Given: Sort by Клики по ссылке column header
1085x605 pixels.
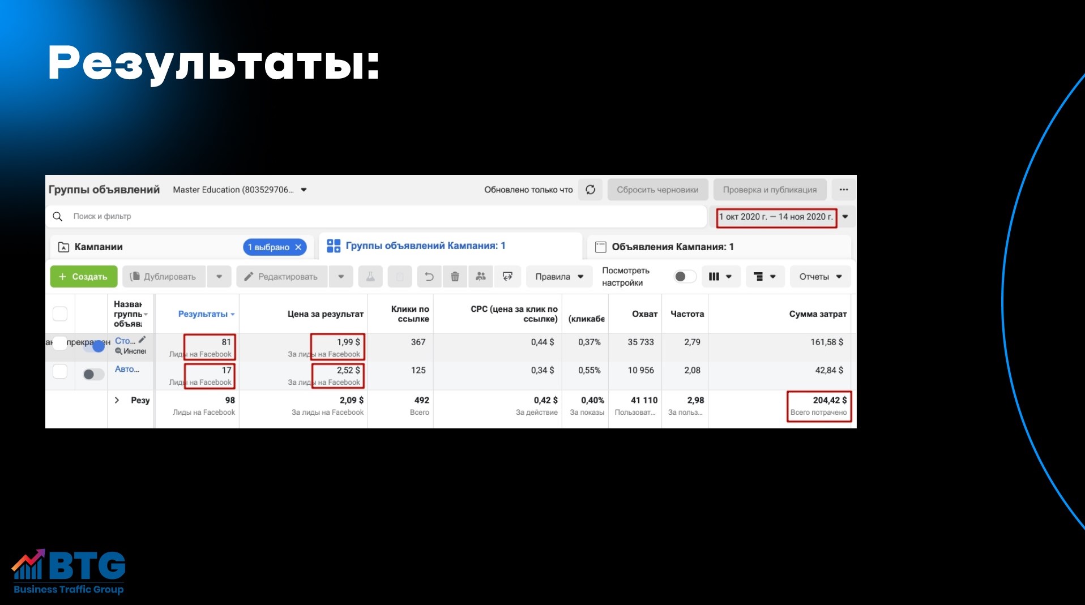Looking at the screenshot, I should tap(410, 314).
